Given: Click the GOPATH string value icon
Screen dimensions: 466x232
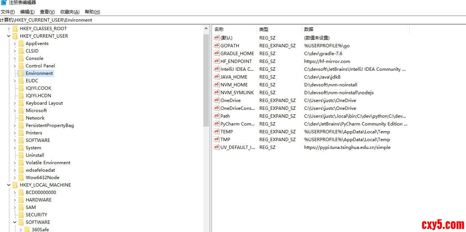Looking at the screenshot, I should pos(217,45).
